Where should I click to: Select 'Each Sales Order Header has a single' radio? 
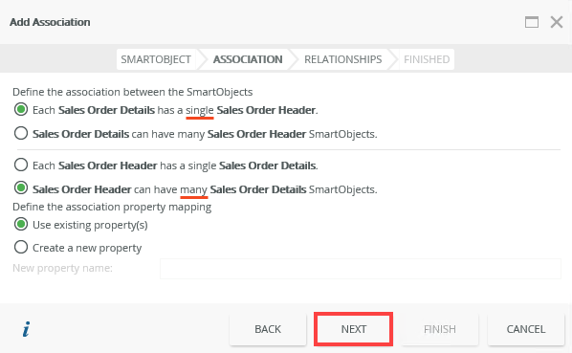click(x=21, y=165)
